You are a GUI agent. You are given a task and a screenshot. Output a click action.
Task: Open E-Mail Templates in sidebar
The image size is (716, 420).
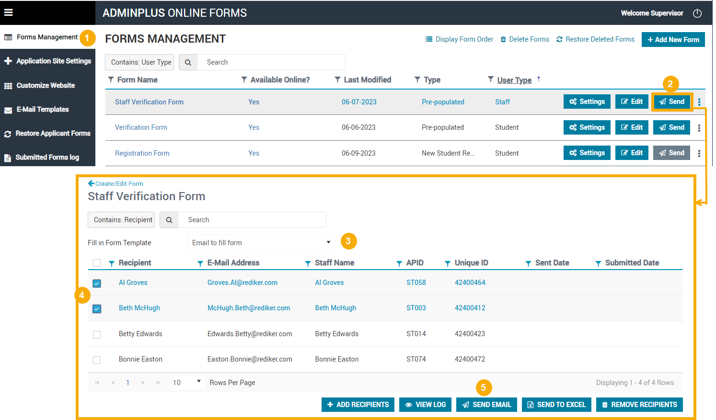pos(47,109)
